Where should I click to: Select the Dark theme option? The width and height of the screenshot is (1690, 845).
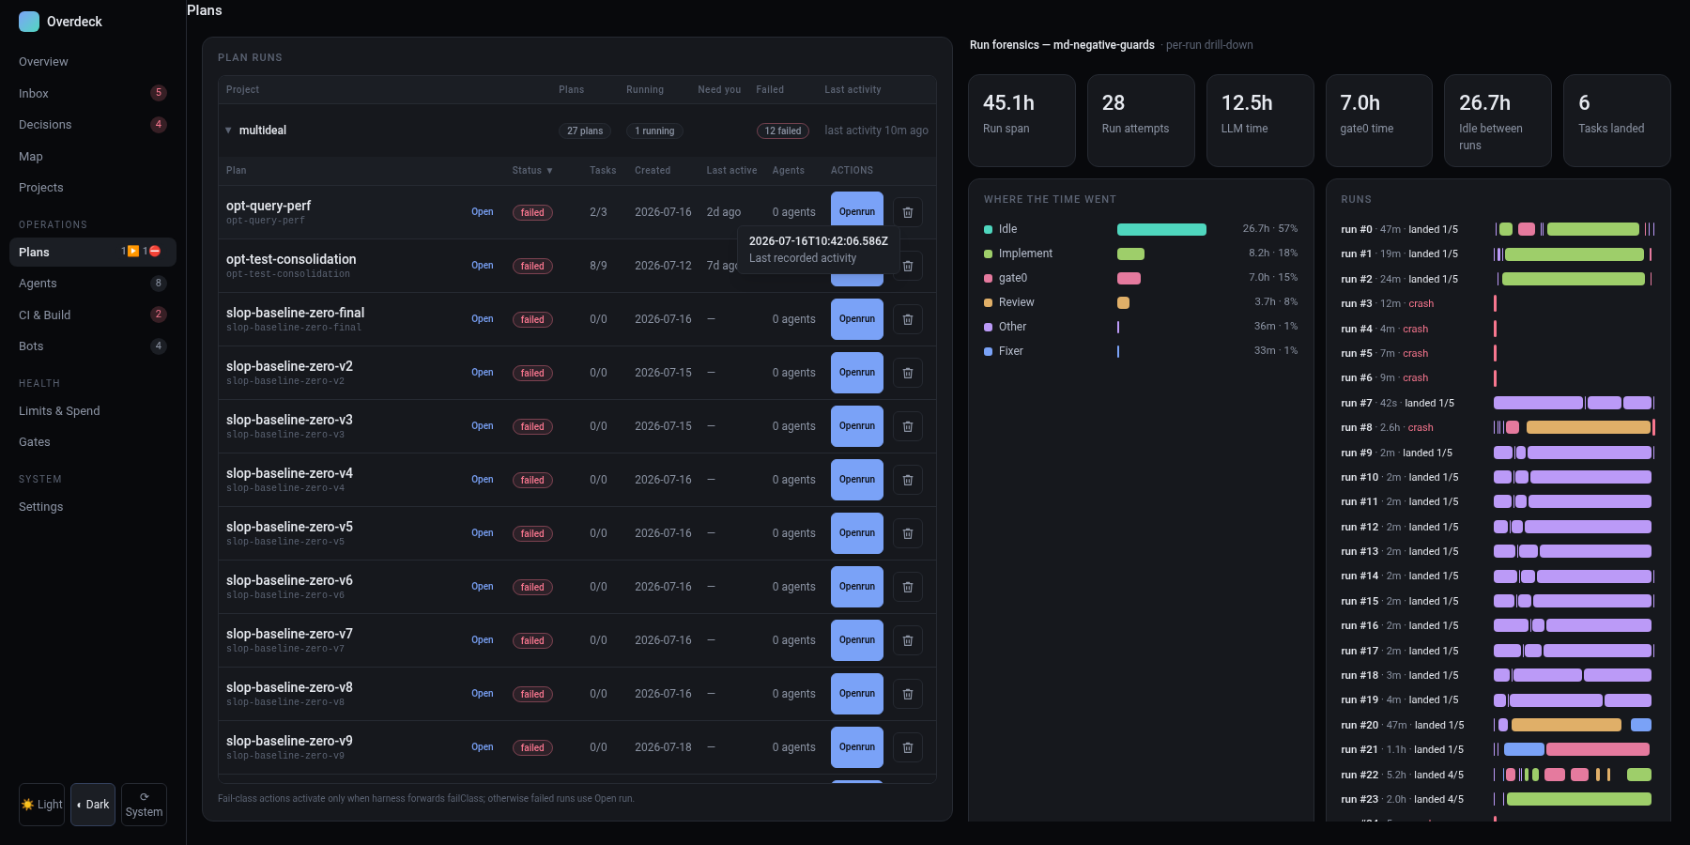tap(93, 805)
